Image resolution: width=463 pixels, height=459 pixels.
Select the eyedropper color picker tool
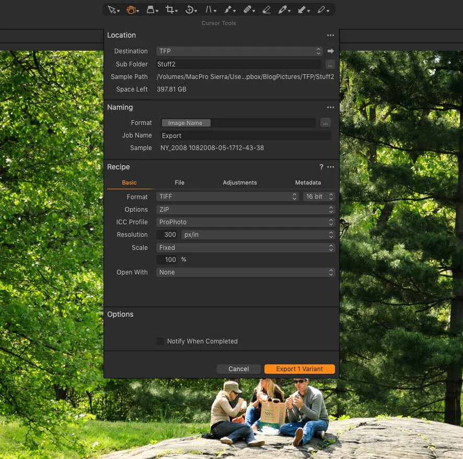(283, 10)
